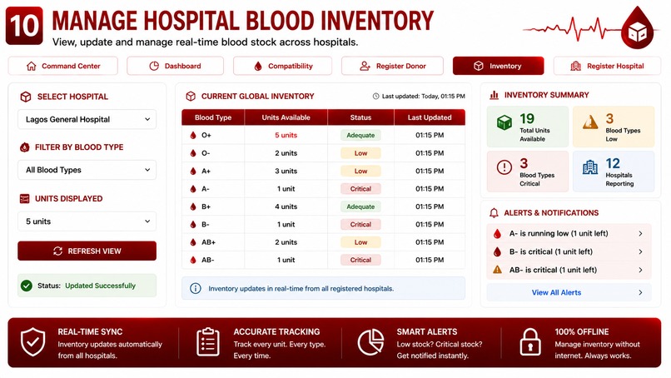The width and height of the screenshot is (671, 378).
Task: Click the icon beside Units Displayed
Action: [x=25, y=199]
